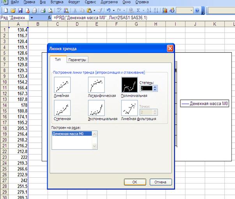Expand the Redo history dropdown arrow
Screen dimensions: 235x199
pyautogui.click(x=124, y=10)
